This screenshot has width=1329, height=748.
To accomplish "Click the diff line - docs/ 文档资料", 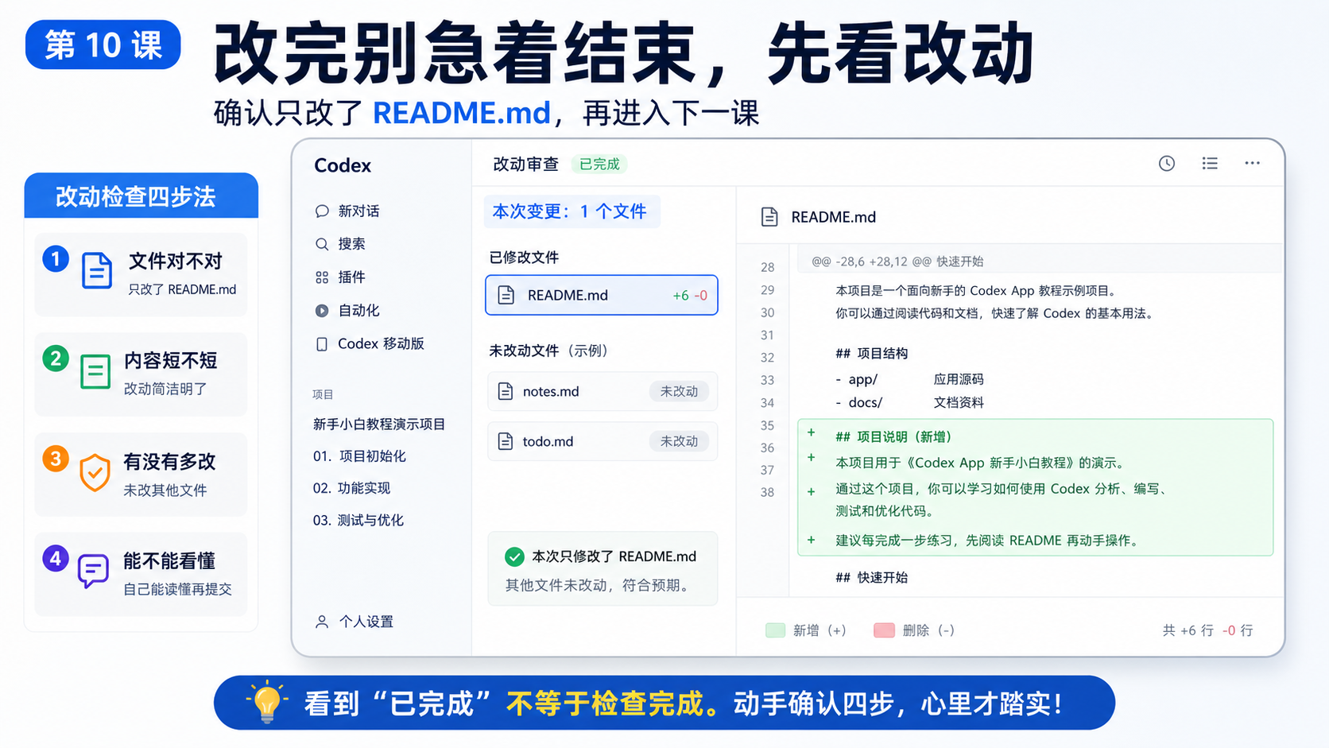I will pos(909,402).
